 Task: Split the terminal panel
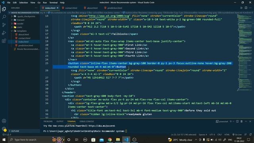coord(237,121)
